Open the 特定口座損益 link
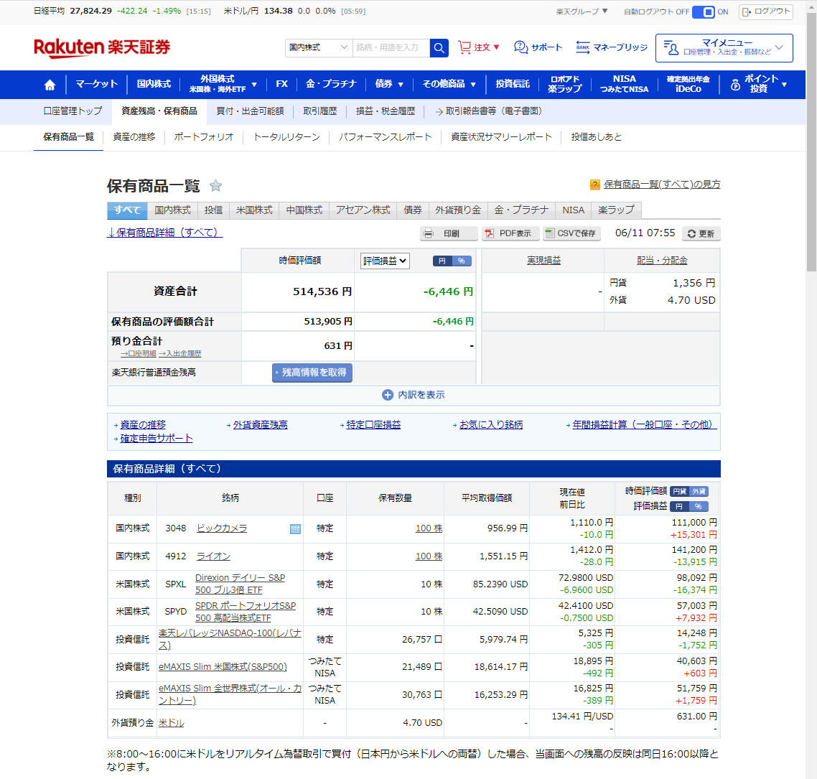 [x=373, y=425]
